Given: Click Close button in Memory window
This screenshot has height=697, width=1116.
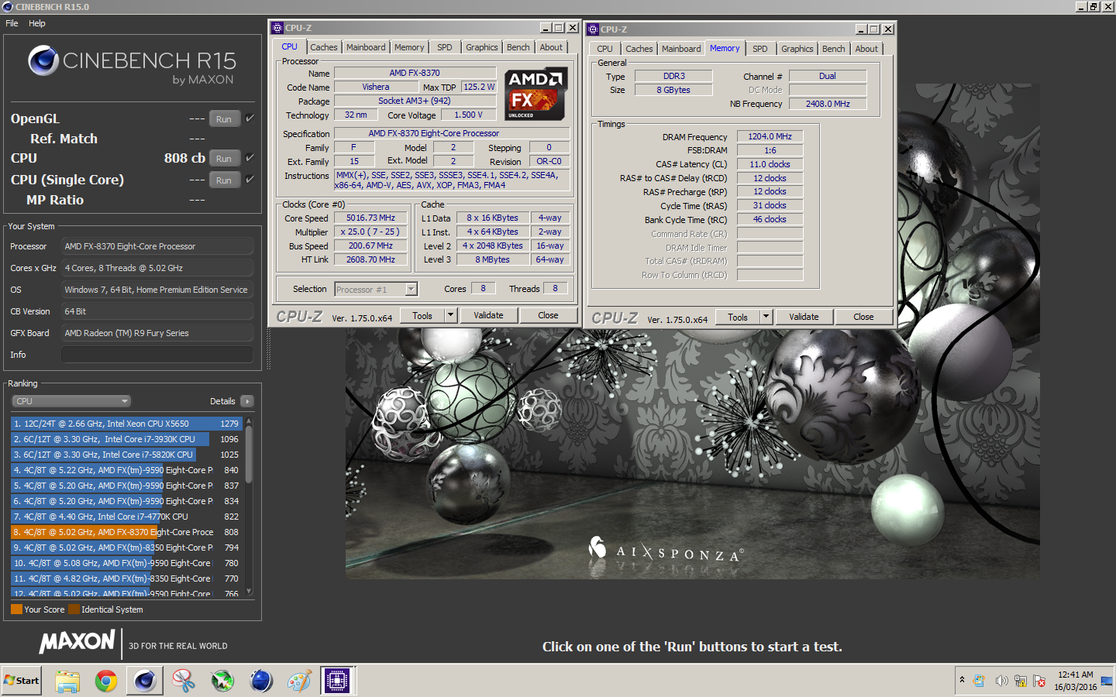Looking at the screenshot, I should [x=863, y=317].
